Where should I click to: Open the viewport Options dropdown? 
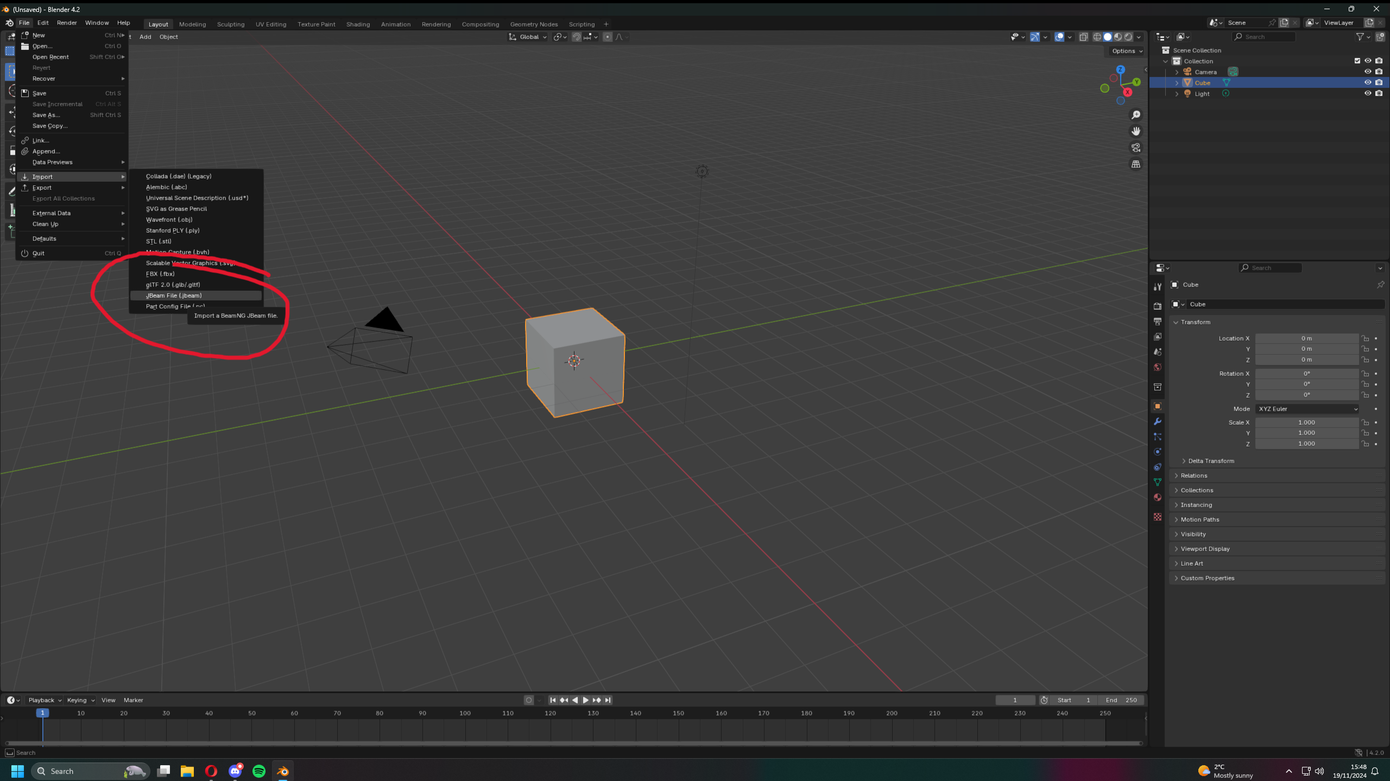point(1127,51)
